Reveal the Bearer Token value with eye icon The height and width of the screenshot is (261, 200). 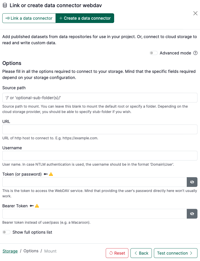[x=192, y=213]
